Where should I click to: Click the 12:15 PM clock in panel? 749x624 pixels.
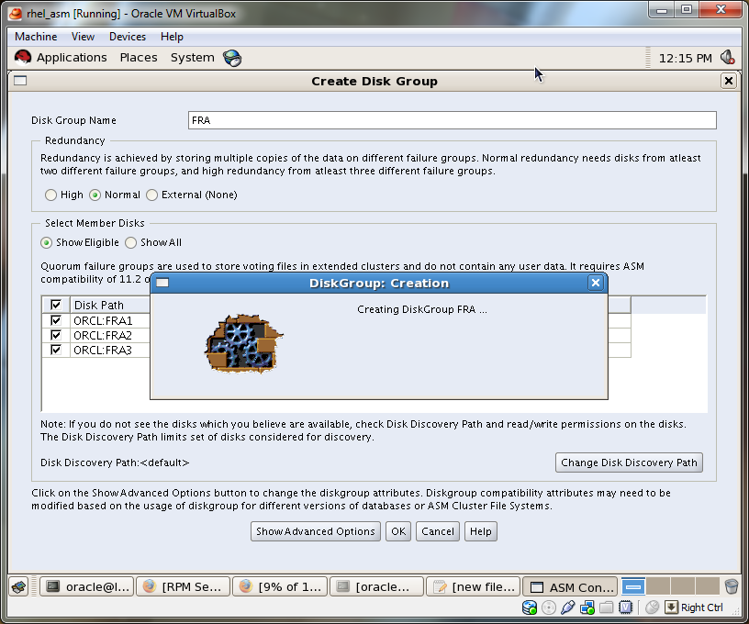click(x=685, y=58)
